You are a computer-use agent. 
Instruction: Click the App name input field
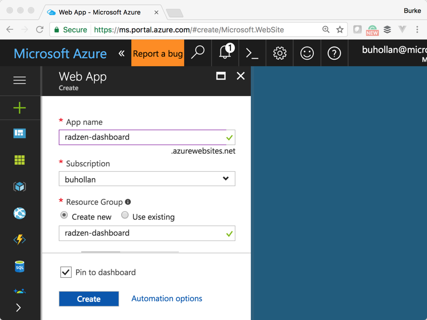pos(147,137)
